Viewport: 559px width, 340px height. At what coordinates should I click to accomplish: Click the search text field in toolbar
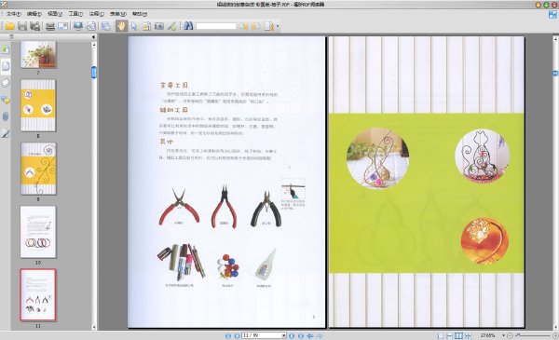tap(216, 26)
